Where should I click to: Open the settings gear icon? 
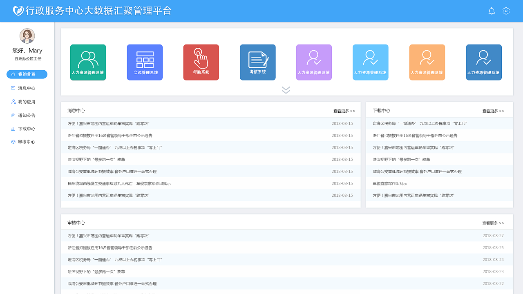[506, 11]
